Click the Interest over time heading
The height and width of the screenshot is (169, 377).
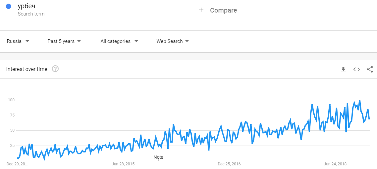pos(27,69)
